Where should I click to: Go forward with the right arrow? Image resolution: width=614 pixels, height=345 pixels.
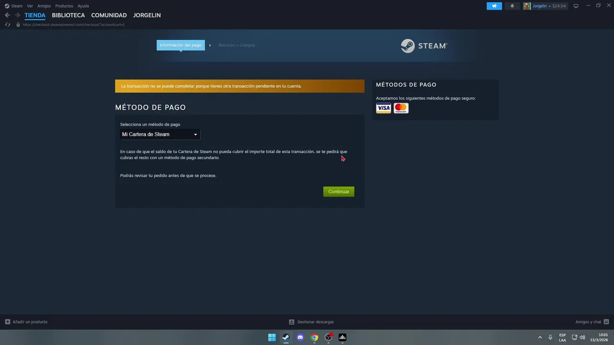(x=17, y=15)
